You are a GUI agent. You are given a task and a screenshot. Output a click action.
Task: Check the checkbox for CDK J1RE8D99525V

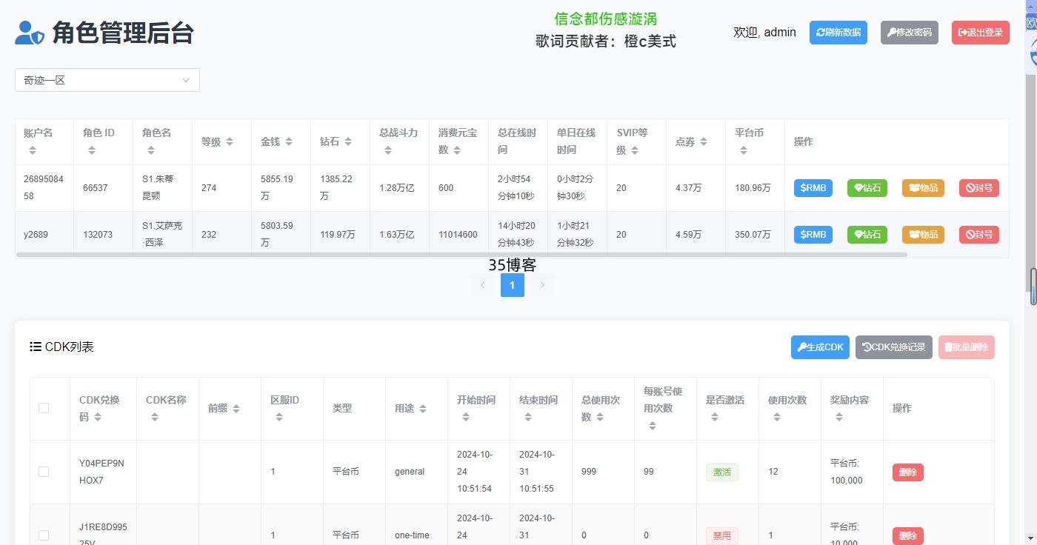[43, 534]
